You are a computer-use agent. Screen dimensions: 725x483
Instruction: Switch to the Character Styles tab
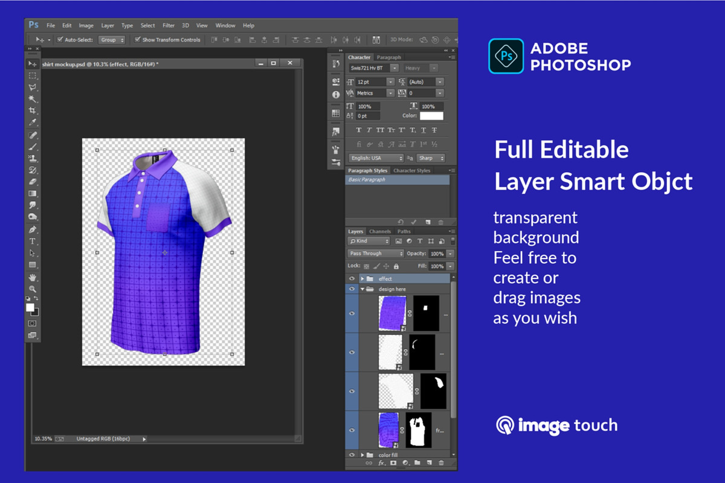[412, 170]
